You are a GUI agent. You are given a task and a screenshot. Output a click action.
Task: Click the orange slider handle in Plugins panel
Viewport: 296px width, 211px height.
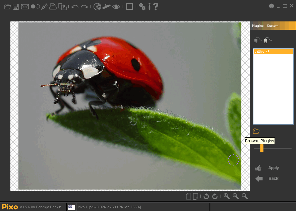pos(262,148)
